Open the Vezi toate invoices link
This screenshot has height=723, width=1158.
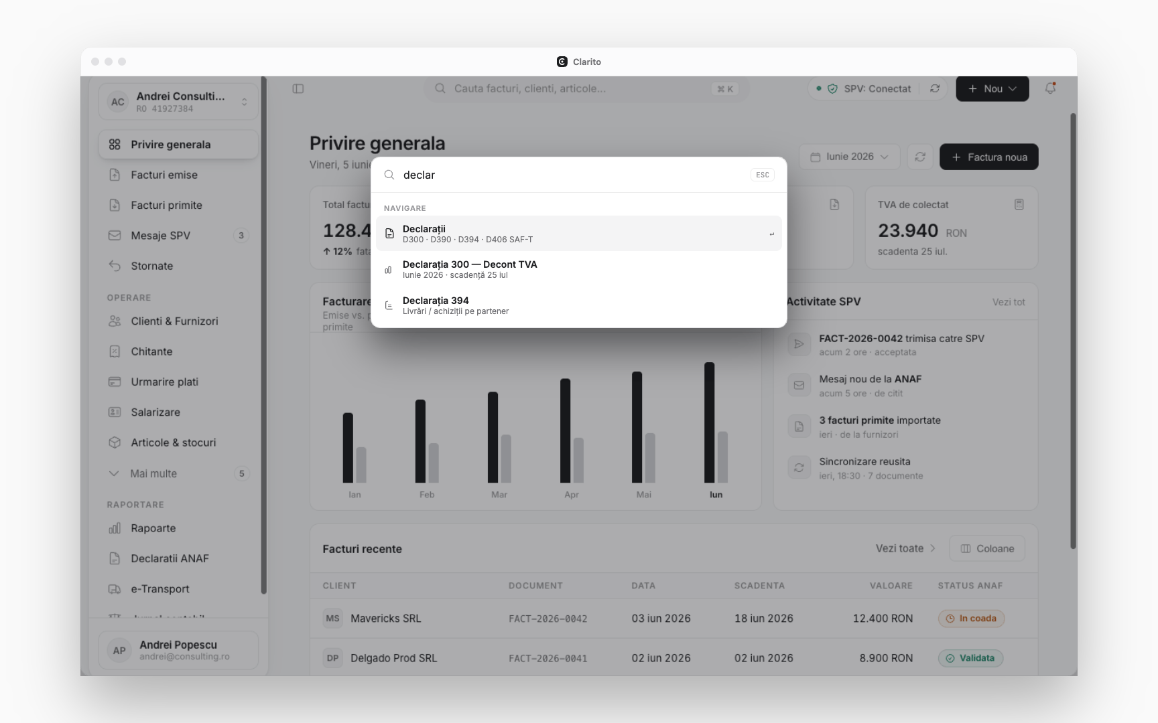tap(905, 548)
